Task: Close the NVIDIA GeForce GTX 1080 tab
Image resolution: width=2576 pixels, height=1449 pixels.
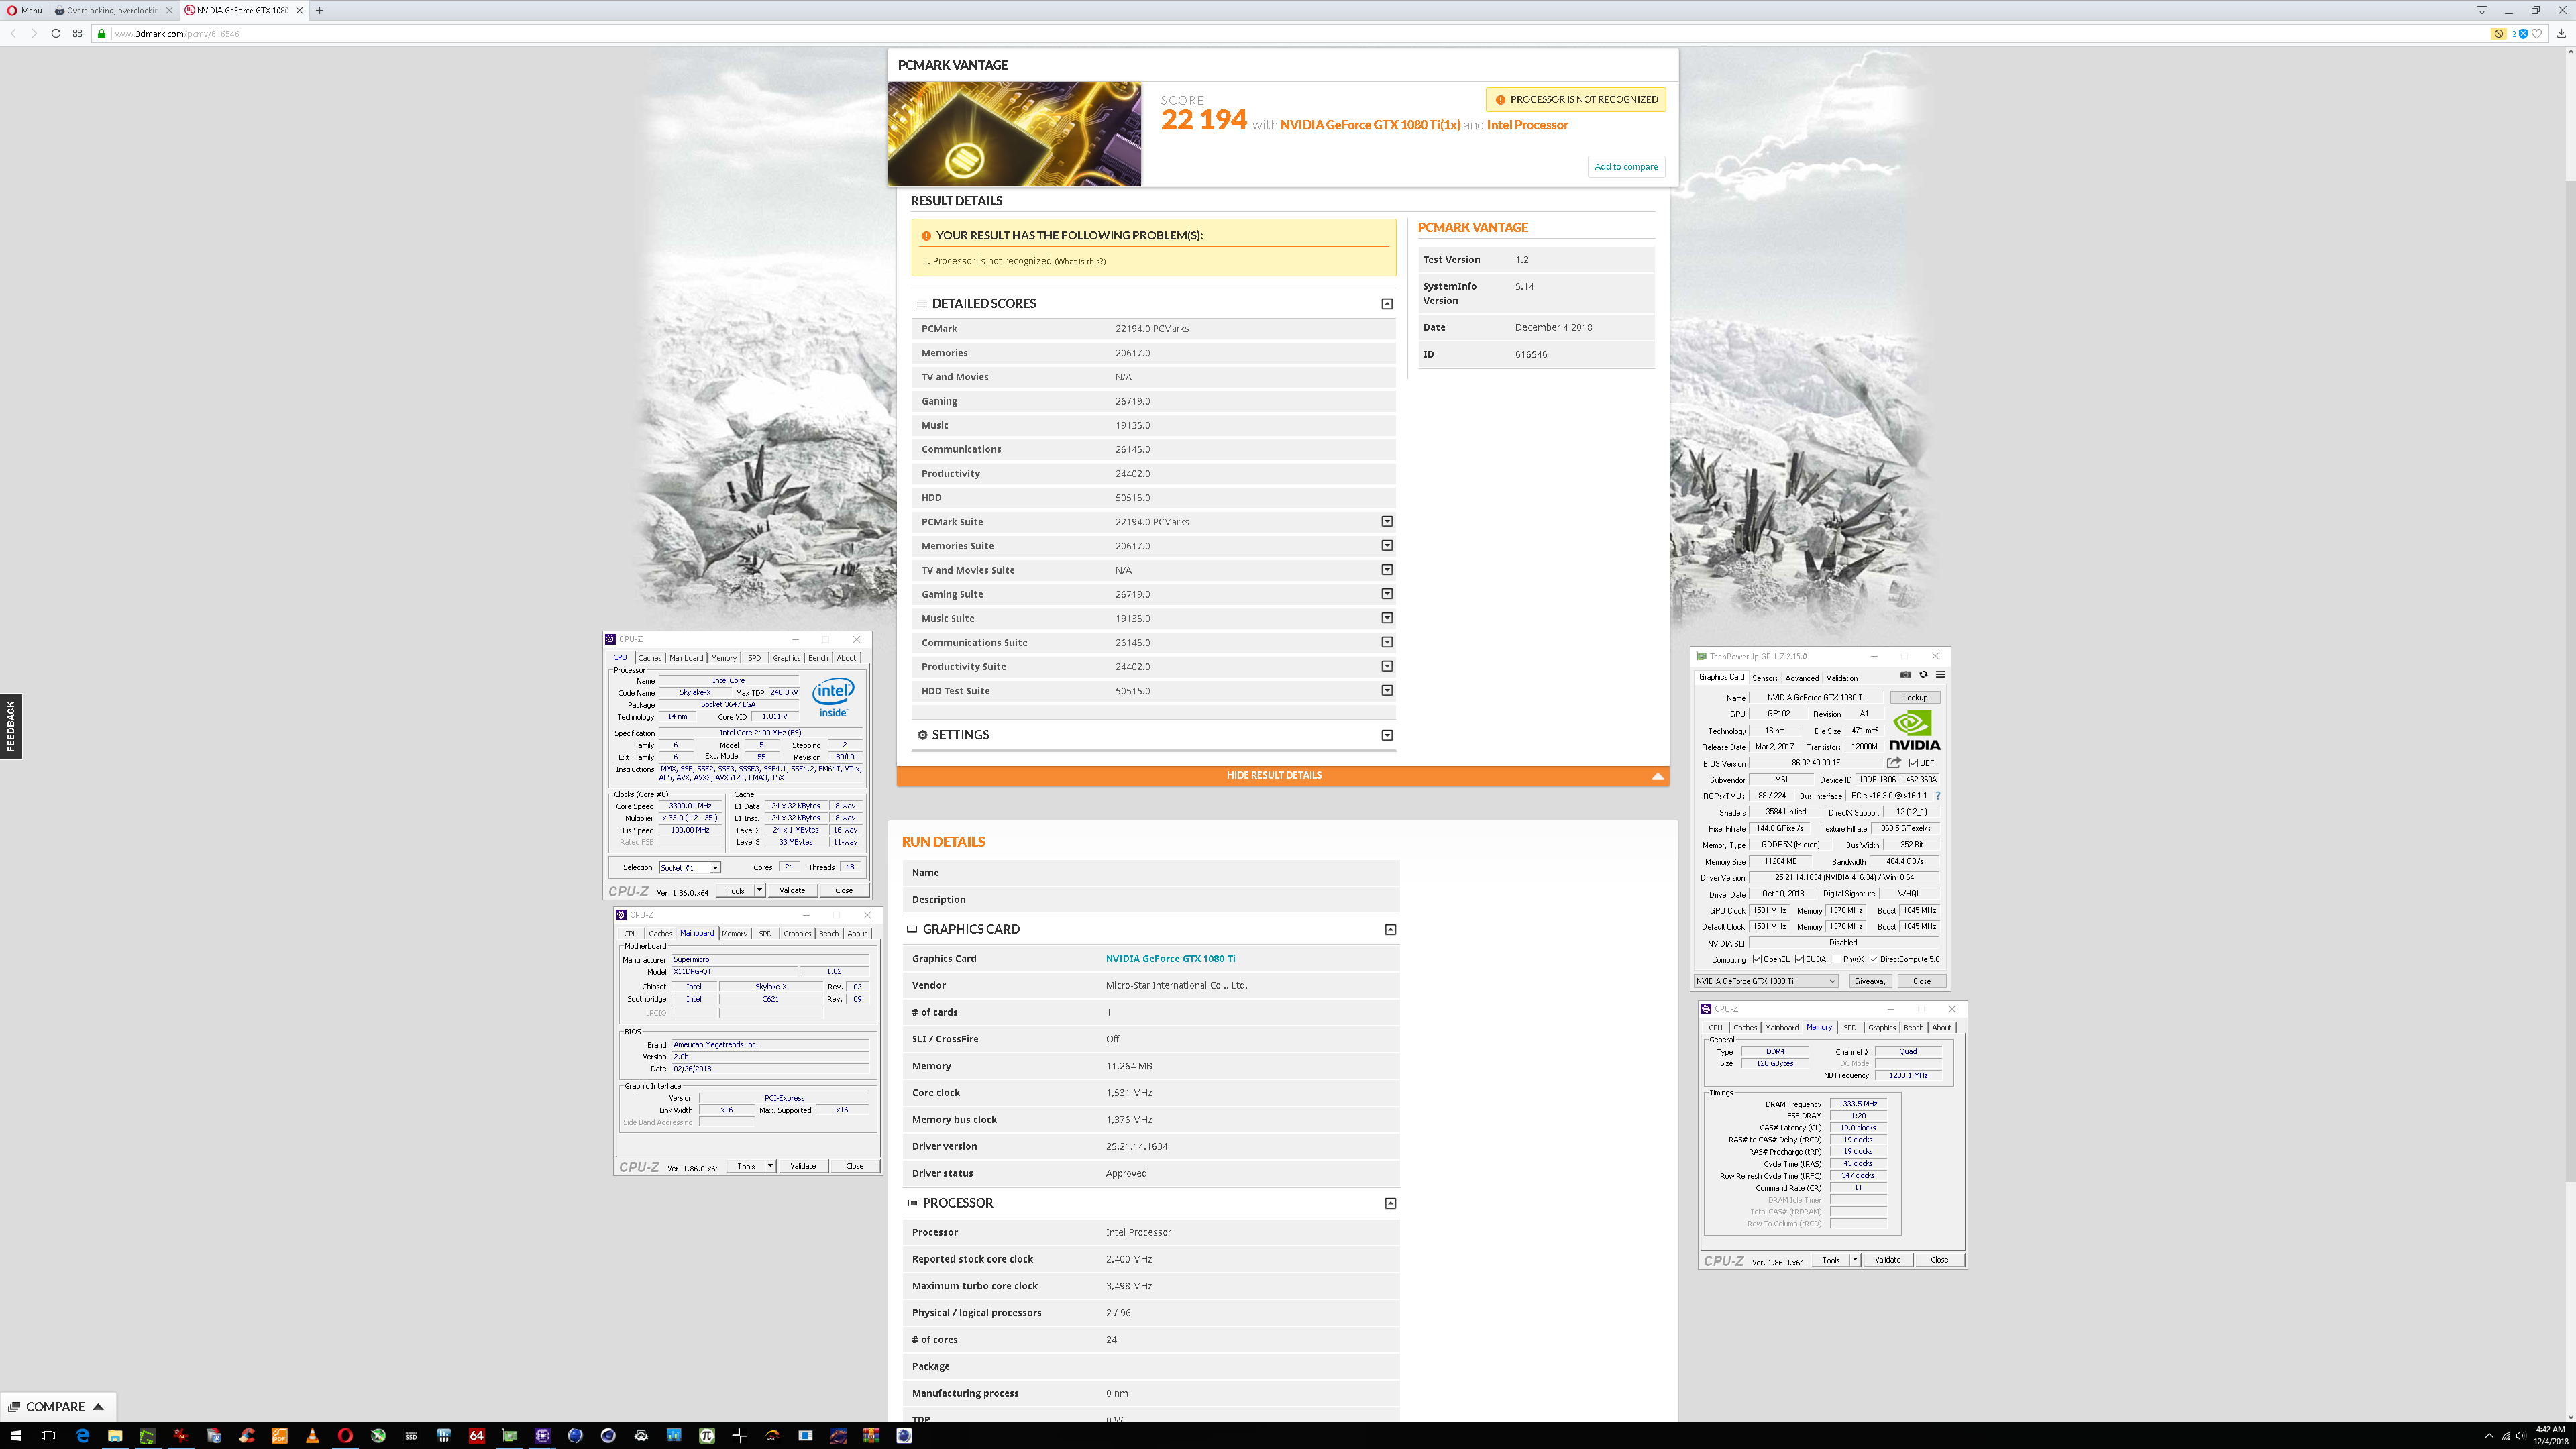Action: (299, 10)
